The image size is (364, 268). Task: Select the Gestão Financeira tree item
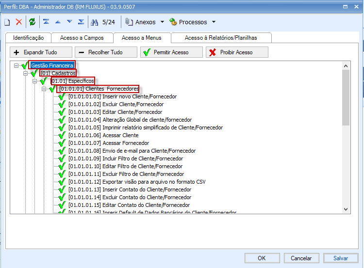pos(52,65)
